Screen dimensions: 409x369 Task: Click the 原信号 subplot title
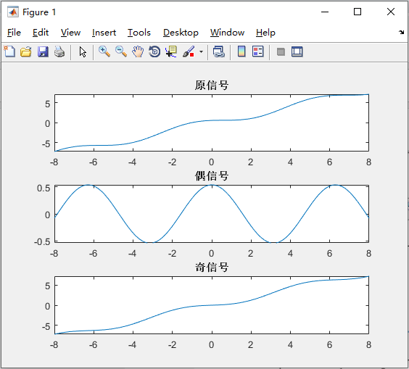pos(212,86)
